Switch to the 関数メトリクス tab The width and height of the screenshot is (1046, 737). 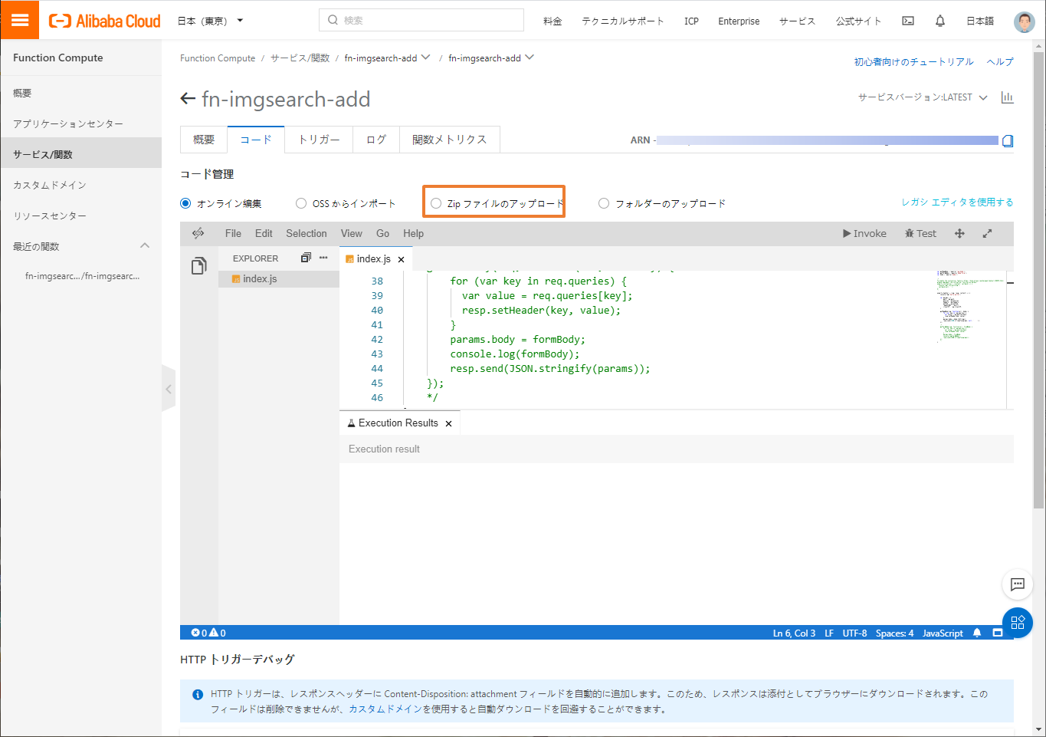pyautogui.click(x=450, y=140)
